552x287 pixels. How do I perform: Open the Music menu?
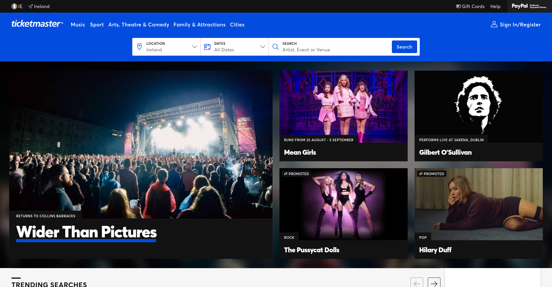pos(78,25)
